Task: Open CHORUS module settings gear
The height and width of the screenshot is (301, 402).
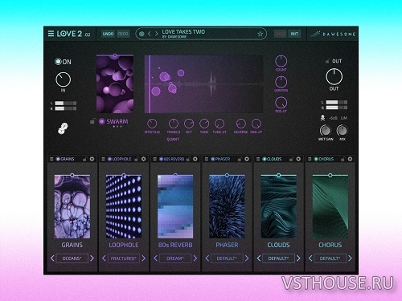Action: tap(350, 159)
